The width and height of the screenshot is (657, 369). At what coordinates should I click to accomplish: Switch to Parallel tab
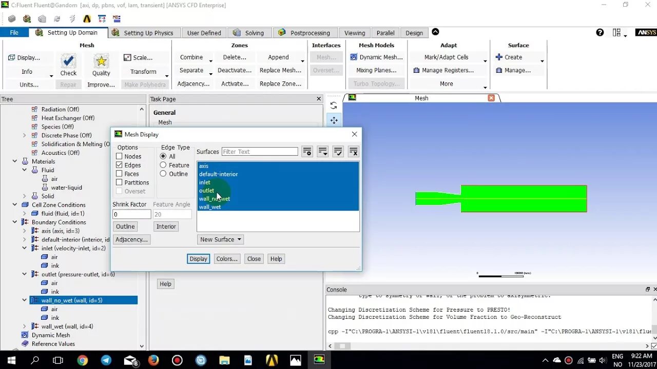coord(385,33)
